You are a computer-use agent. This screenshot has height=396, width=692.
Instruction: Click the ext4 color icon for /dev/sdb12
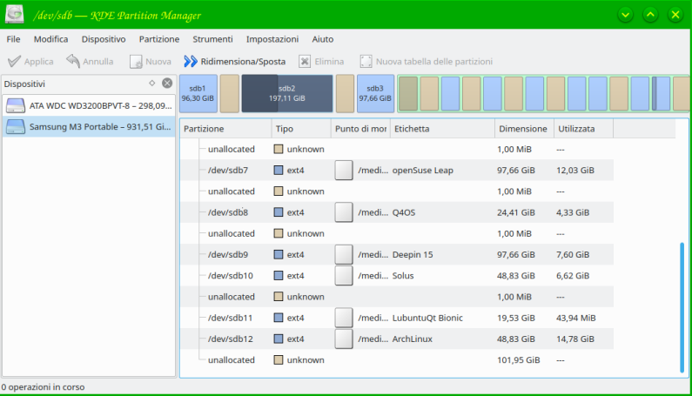[x=279, y=339]
